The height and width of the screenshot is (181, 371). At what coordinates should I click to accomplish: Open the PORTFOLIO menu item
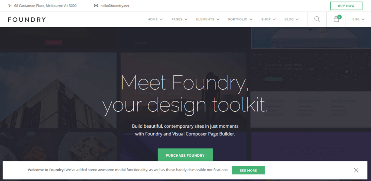tap(240, 20)
